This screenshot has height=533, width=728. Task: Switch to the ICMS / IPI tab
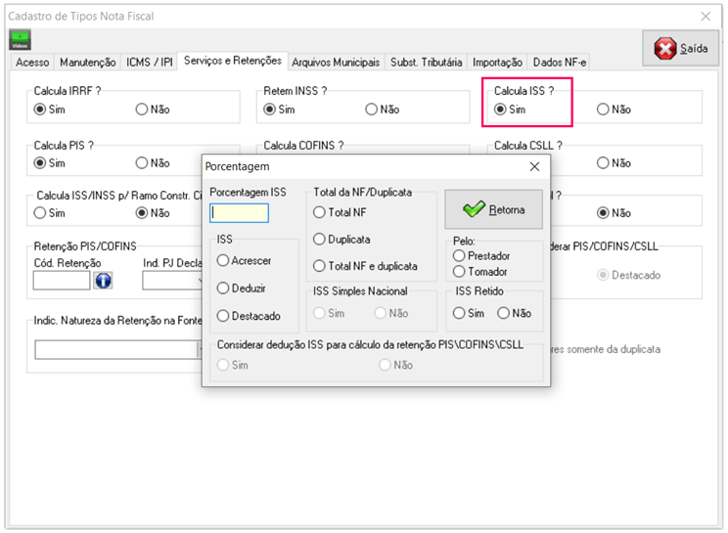point(150,63)
